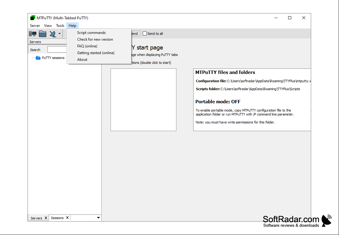Switch to the Servers bottom tab
339x235 pixels.
coord(36,218)
